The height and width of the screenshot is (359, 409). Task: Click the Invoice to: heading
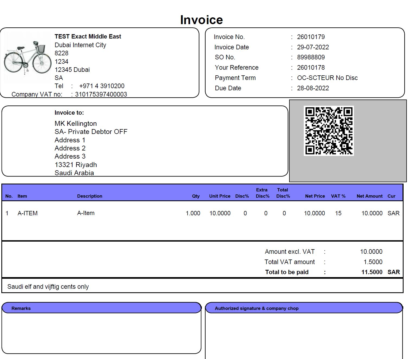coord(69,113)
